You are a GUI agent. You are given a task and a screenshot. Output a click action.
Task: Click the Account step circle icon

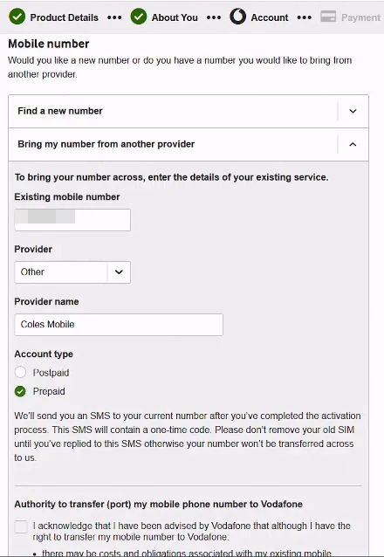237,17
